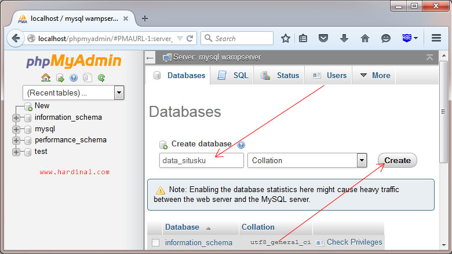
Task: Select mysql database in tree
Action: click(x=45, y=129)
